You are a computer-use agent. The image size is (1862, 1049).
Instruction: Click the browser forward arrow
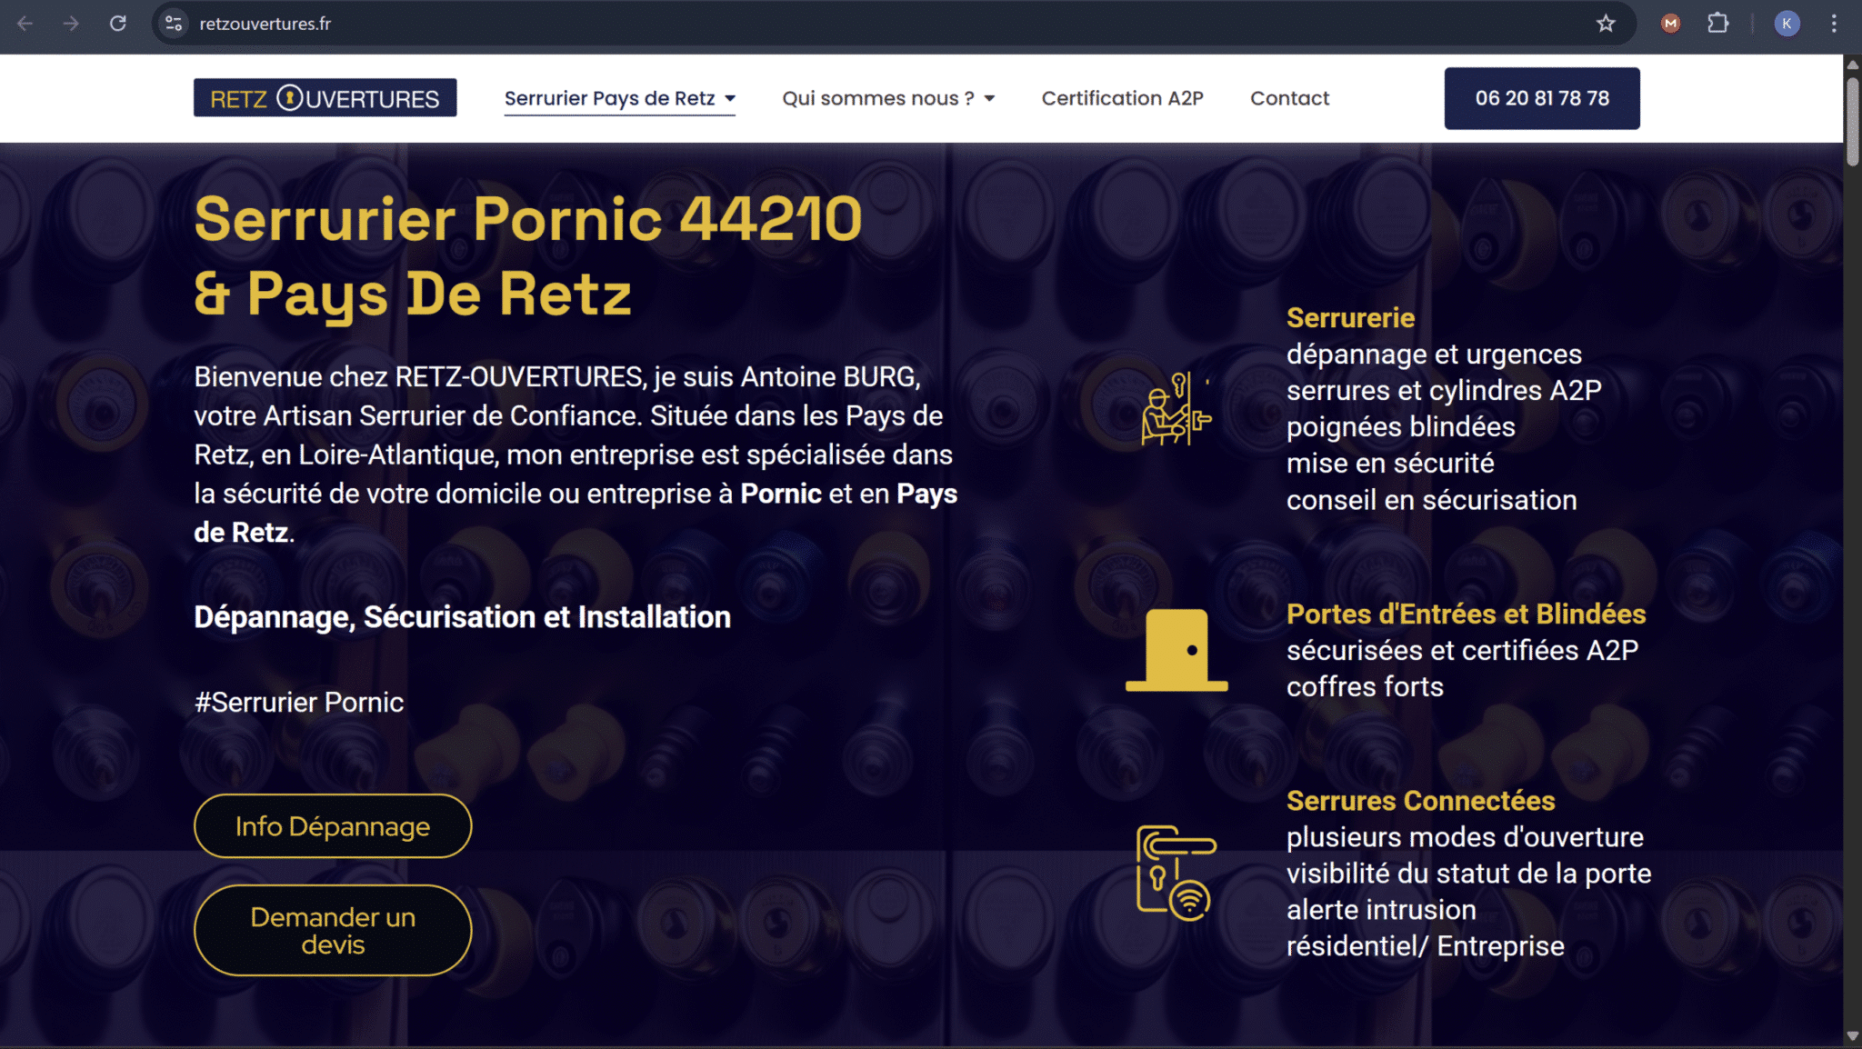pos(71,24)
